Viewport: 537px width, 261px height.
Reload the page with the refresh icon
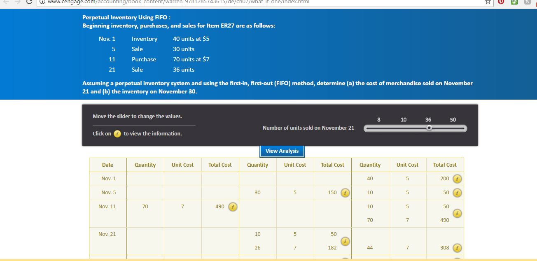click(28, 2)
